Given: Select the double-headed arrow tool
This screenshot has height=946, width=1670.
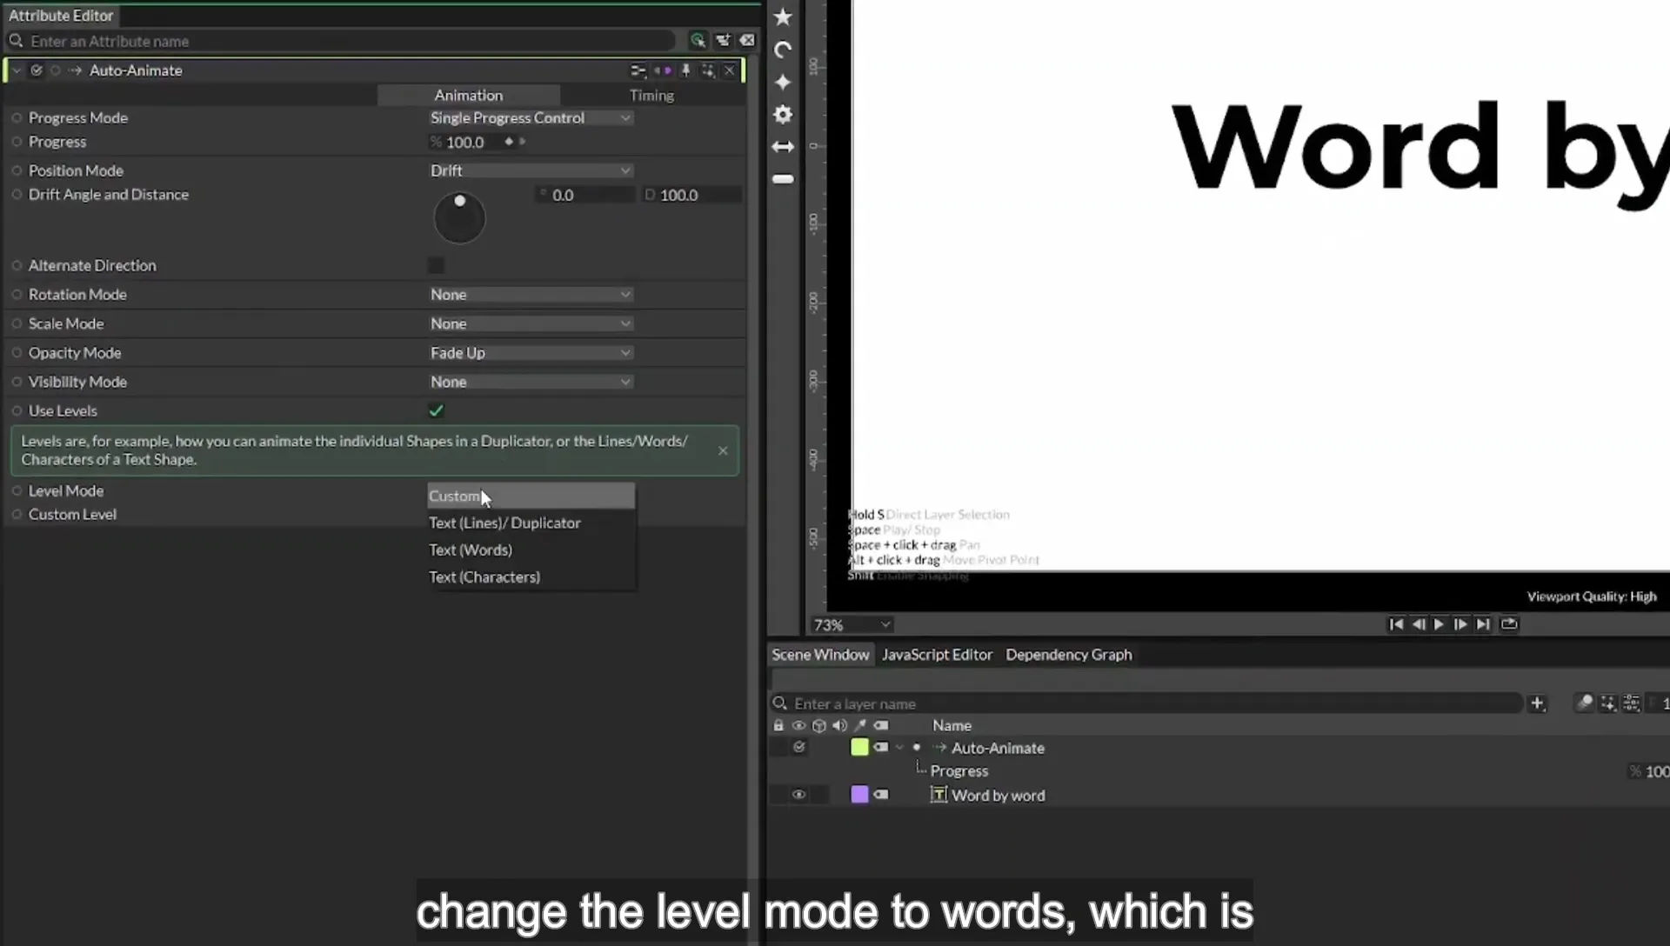Looking at the screenshot, I should (x=783, y=147).
